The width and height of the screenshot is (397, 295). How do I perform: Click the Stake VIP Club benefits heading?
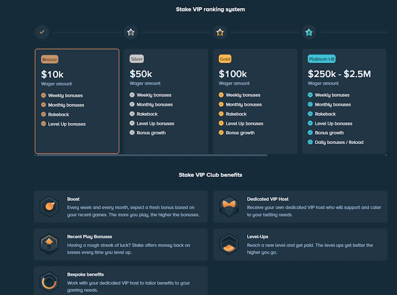click(x=210, y=175)
